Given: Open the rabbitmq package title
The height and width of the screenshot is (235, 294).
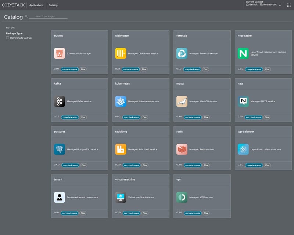Looking at the screenshot, I should point(121,132).
